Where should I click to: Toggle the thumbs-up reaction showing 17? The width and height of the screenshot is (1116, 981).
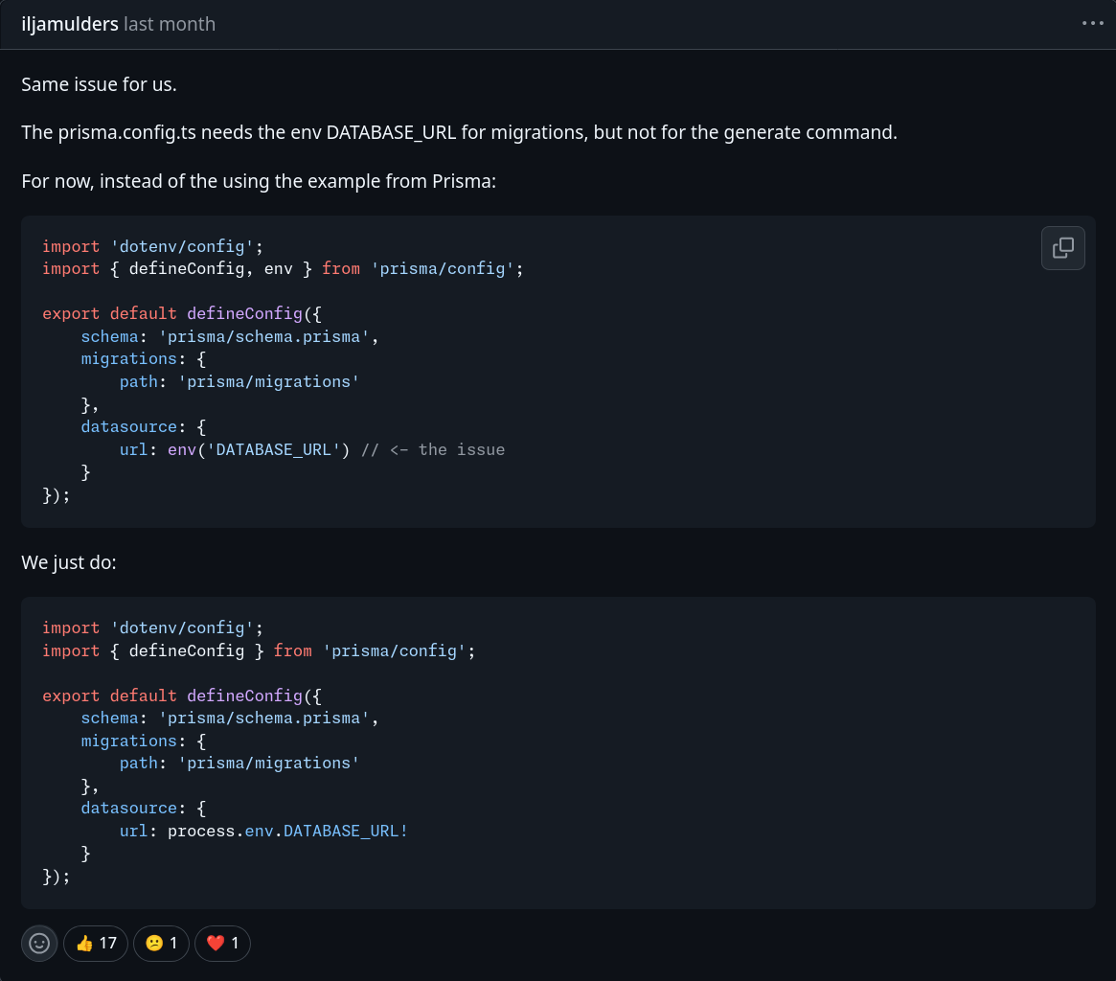click(x=95, y=943)
